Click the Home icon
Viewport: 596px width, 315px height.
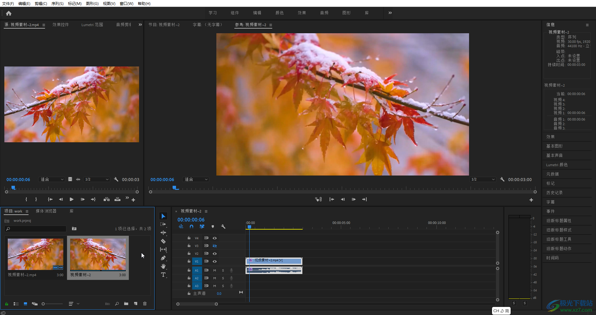[9, 13]
